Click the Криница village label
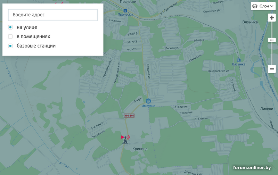Image resolution: width=278 pixels, height=175 pixels. click(x=140, y=149)
